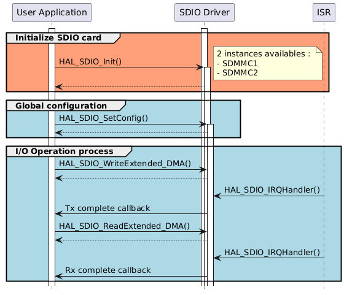
Task: Click the 'Tx complete callback' label
Action: pos(107,209)
